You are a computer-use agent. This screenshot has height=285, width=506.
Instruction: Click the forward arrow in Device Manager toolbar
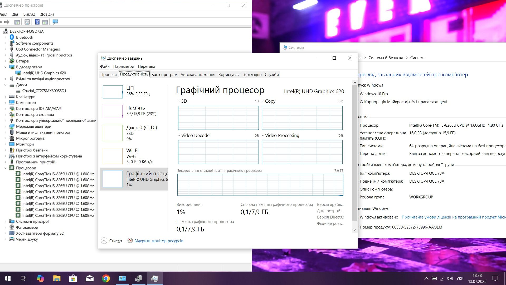point(7,22)
